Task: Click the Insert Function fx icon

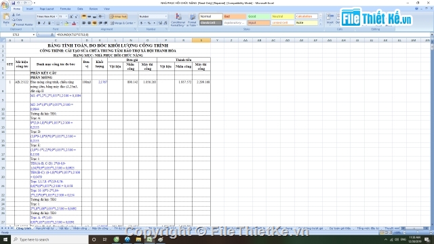Action: click(x=52, y=35)
